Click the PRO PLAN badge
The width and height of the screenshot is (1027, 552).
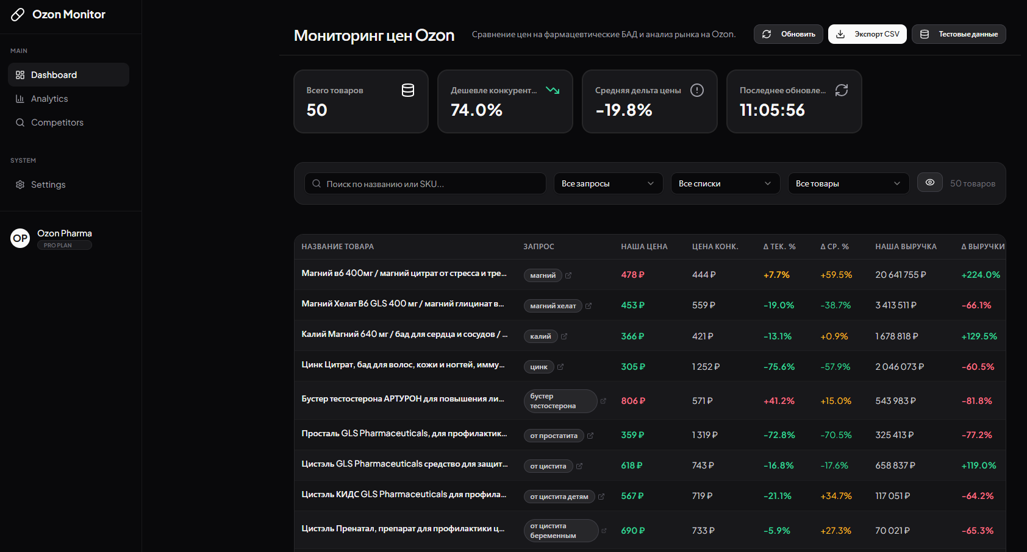click(x=65, y=246)
